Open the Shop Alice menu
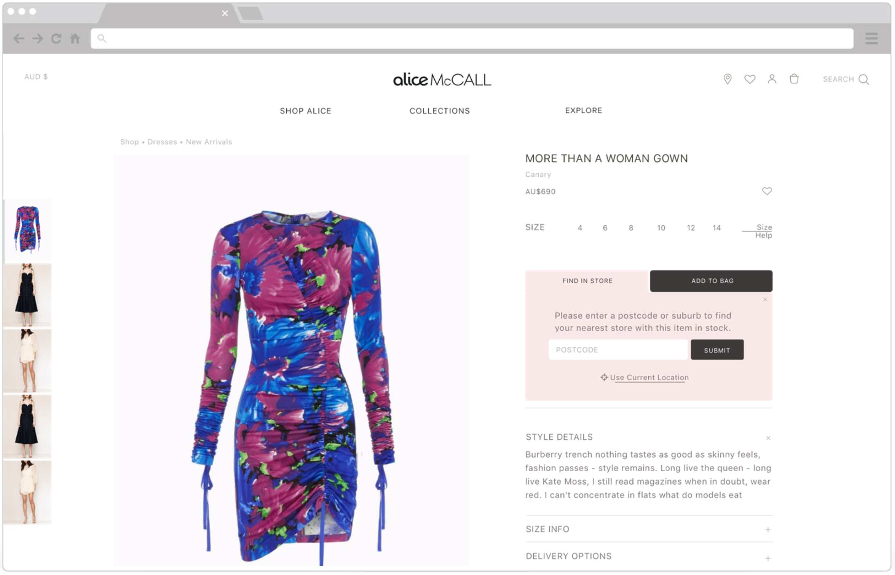Image resolution: width=895 pixels, height=575 pixels. click(x=305, y=111)
